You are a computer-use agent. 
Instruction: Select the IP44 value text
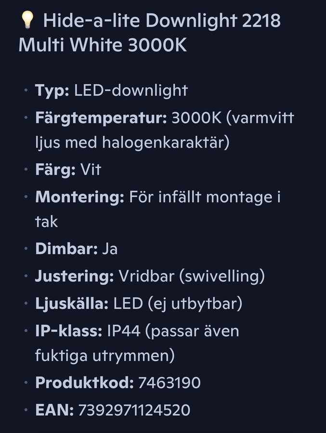124,331
